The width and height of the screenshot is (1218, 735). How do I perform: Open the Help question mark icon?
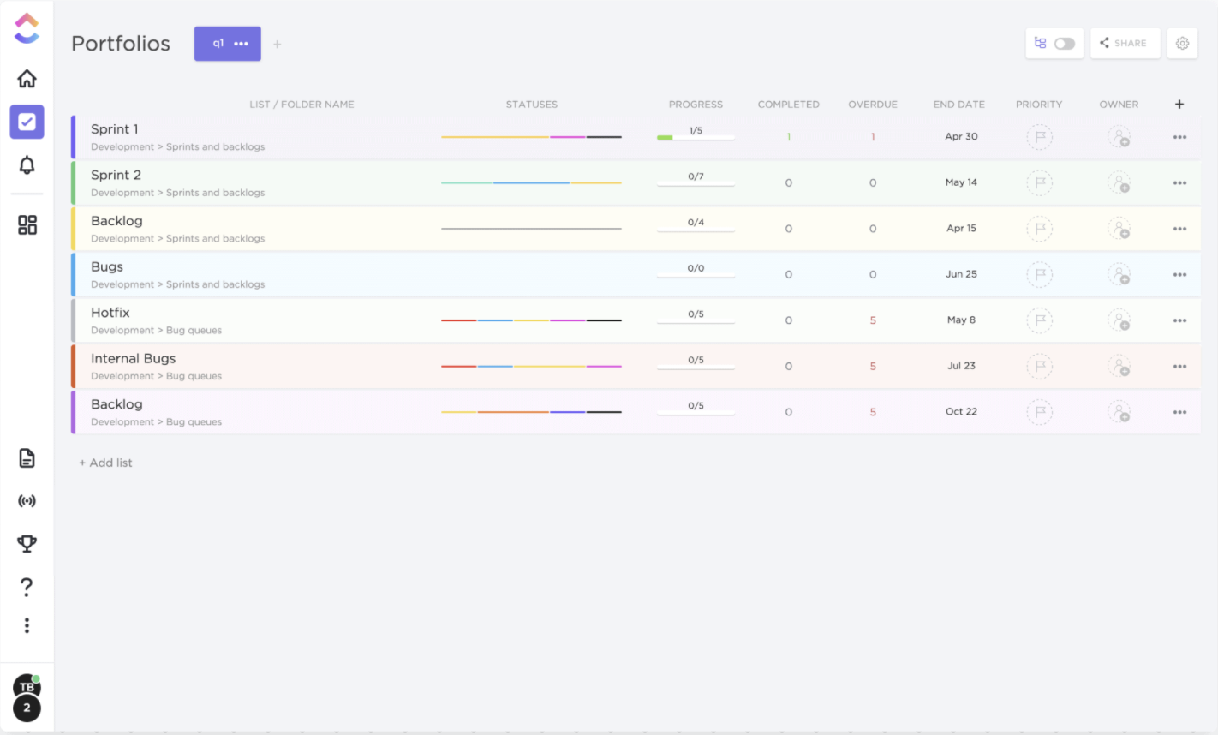pos(27,587)
